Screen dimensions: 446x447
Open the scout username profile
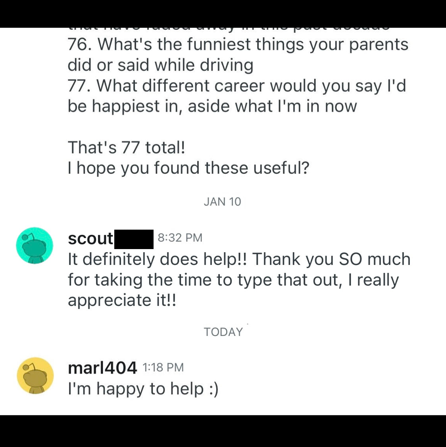tap(90, 239)
